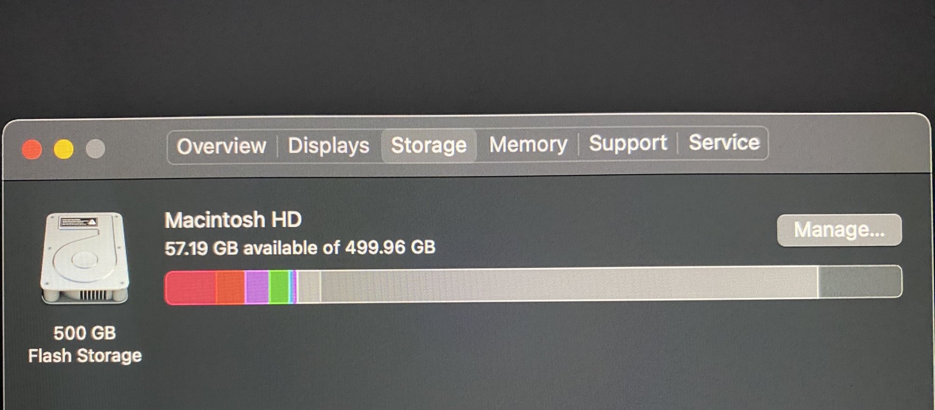The height and width of the screenshot is (410, 935).
Task: Click the orange segment of storage bar
Action: coord(230,287)
